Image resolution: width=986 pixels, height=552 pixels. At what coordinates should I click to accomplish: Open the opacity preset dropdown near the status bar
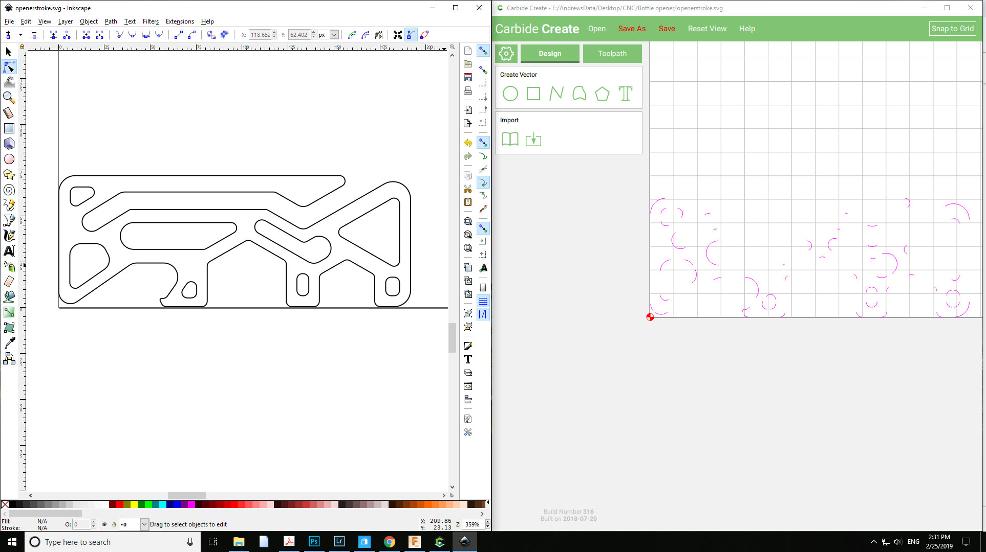(x=144, y=524)
